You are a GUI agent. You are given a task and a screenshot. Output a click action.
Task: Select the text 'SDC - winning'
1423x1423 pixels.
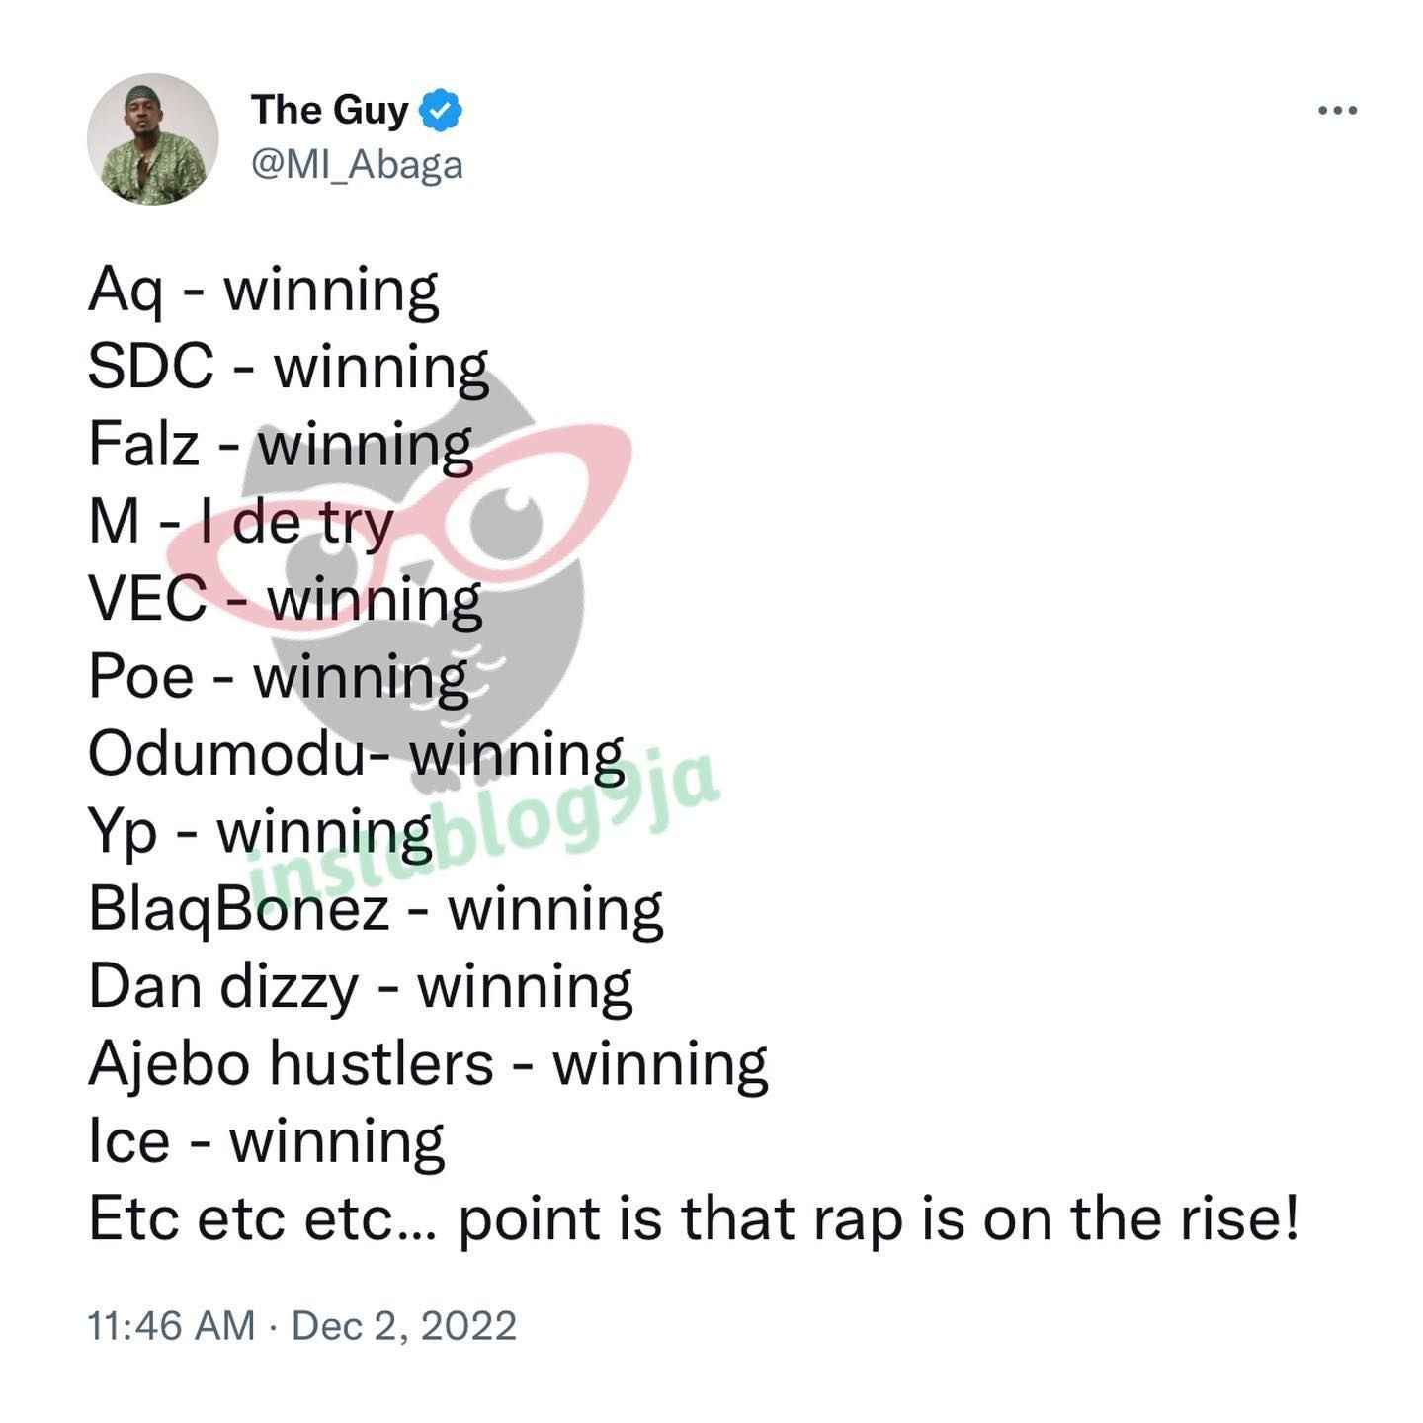coord(289,368)
